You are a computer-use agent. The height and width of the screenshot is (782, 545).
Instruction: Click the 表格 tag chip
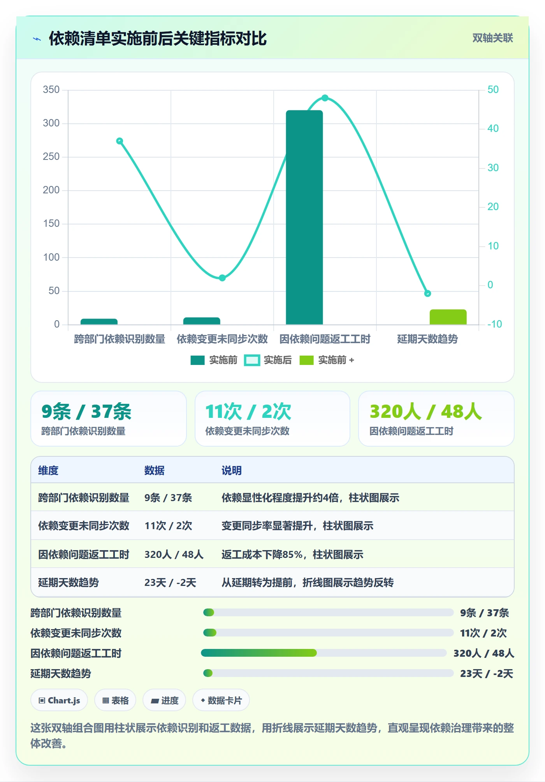click(x=115, y=700)
